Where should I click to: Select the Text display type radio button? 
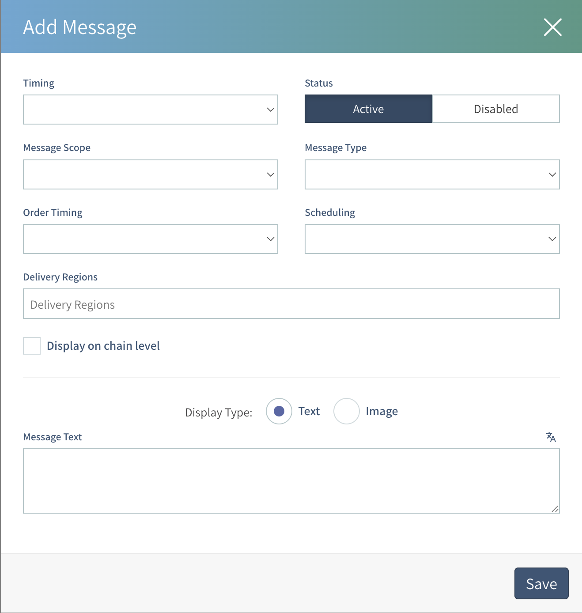[279, 411]
